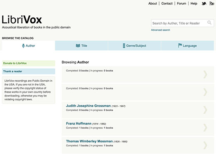Image resolution: width=216 pixels, height=154 pixels.
Task: Open the chevron of first unnamed author row
Action: tap(205, 75)
